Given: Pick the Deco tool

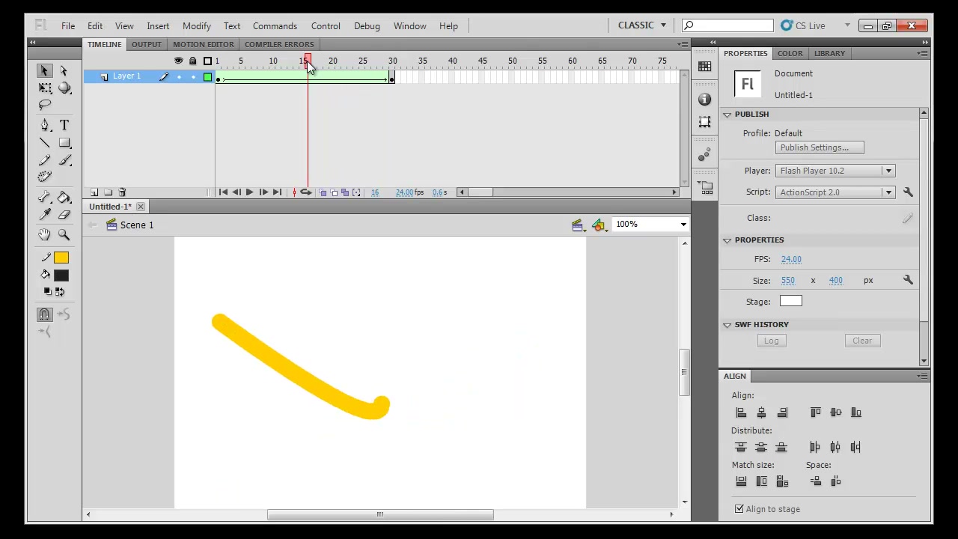Looking at the screenshot, I should [x=44, y=177].
